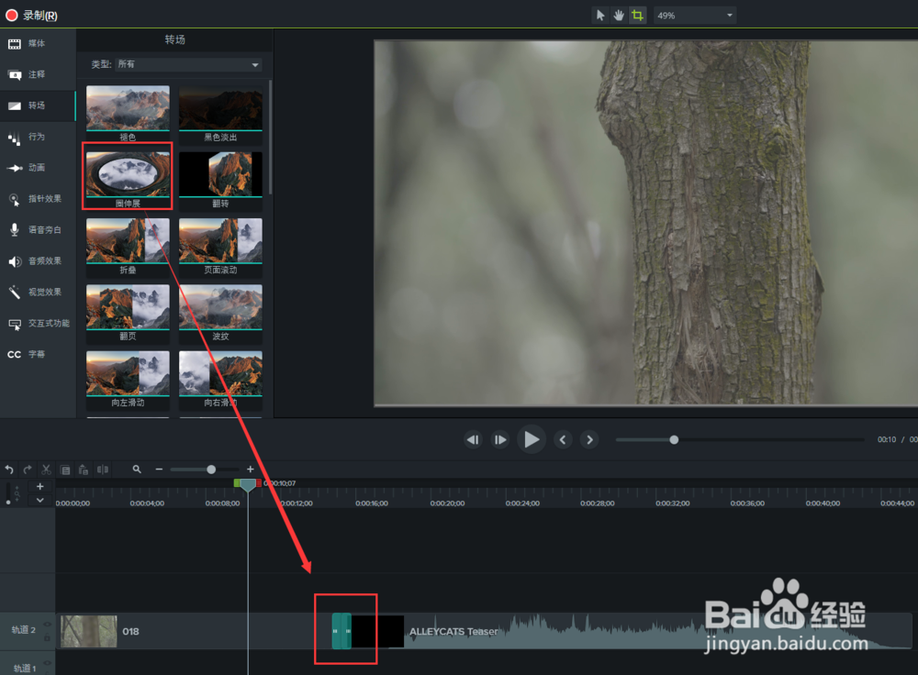Toggle the eye visibility of 轨道 2
Viewport: 918px width, 675px height.
47,625
